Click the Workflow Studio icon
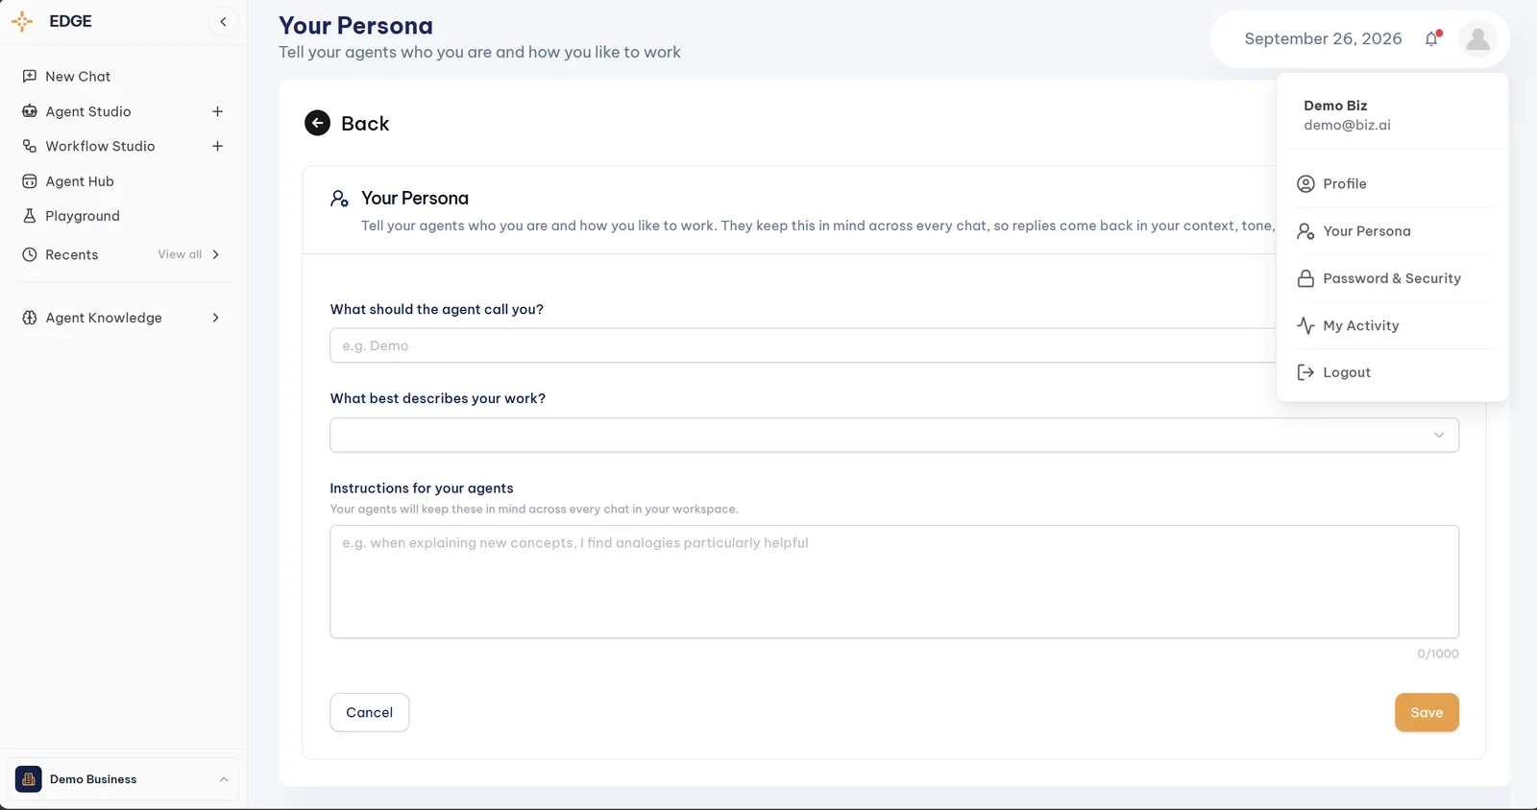The height and width of the screenshot is (810, 1537). click(30, 146)
